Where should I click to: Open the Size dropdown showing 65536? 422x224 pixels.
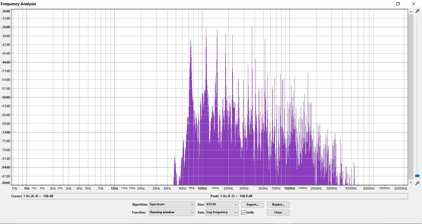(x=222, y=205)
